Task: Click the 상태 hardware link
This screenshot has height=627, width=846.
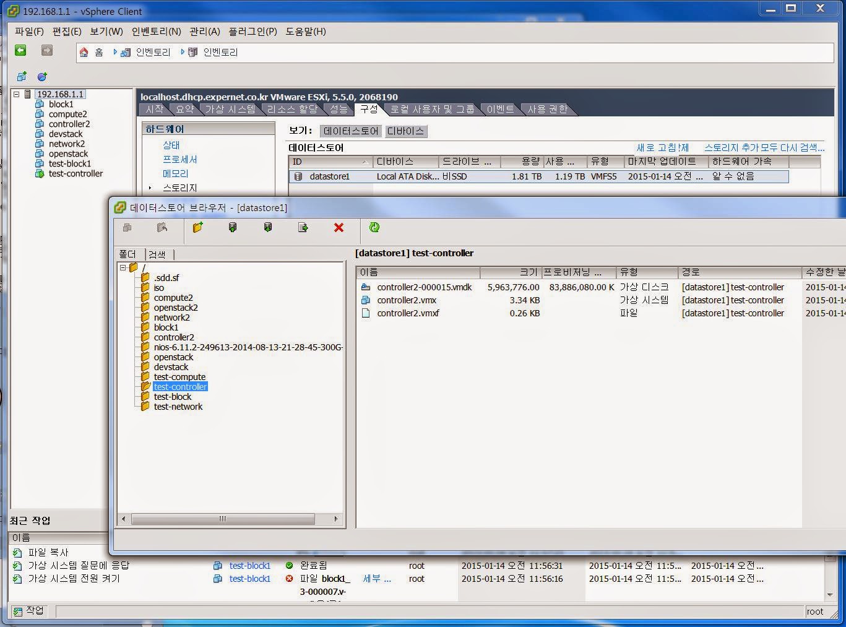Action: click(x=171, y=145)
